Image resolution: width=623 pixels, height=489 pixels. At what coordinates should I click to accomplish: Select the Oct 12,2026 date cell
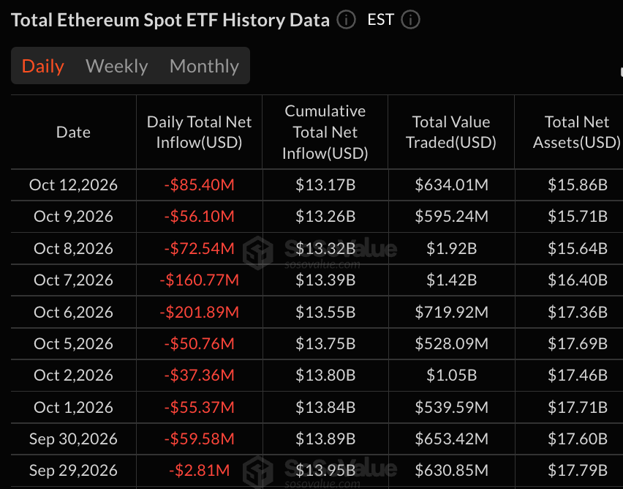(x=74, y=184)
